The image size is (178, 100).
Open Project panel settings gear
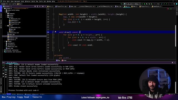43,6
